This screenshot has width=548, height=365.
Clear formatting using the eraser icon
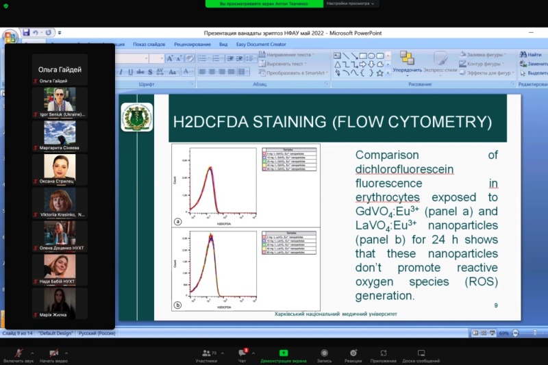click(190, 58)
